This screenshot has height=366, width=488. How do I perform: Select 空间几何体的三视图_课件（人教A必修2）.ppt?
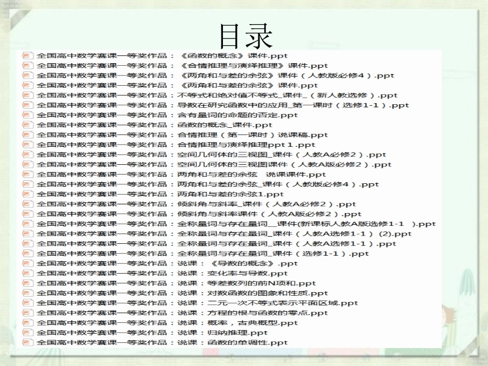pyautogui.click(x=211, y=155)
